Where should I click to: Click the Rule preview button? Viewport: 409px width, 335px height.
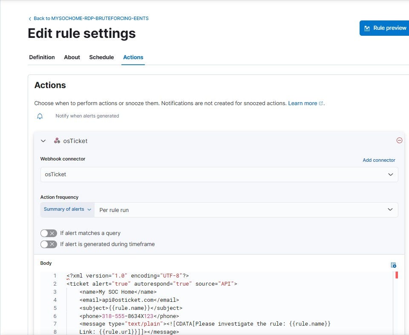tap(385, 28)
